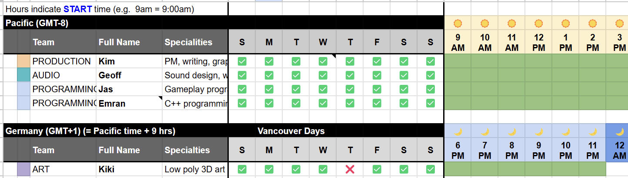Click the moon icon above 6 PM
Viewport: 628px width, 178px height.
(458, 131)
